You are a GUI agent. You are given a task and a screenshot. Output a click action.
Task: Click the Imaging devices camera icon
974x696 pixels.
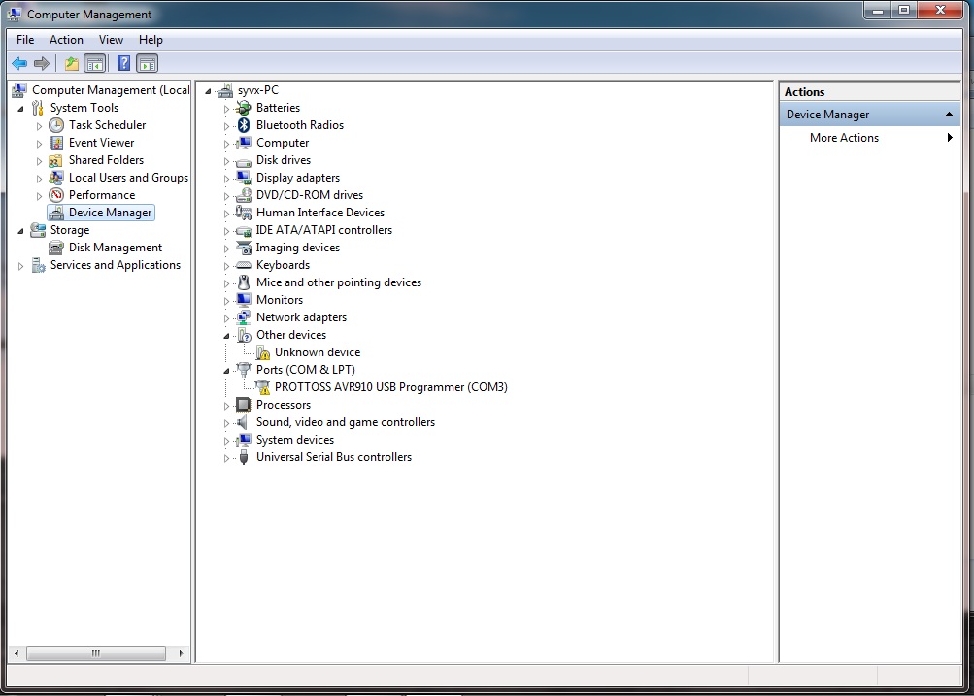(244, 248)
